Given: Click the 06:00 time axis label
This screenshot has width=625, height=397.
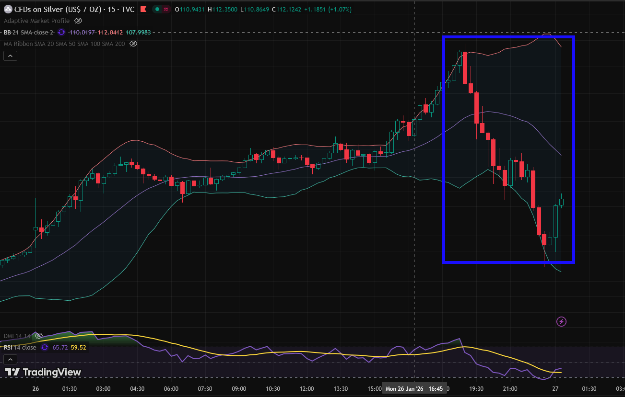Looking at the screenshot, I should (x=171, y=388).
